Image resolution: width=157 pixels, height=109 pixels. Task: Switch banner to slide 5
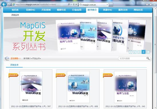[148, 52]
